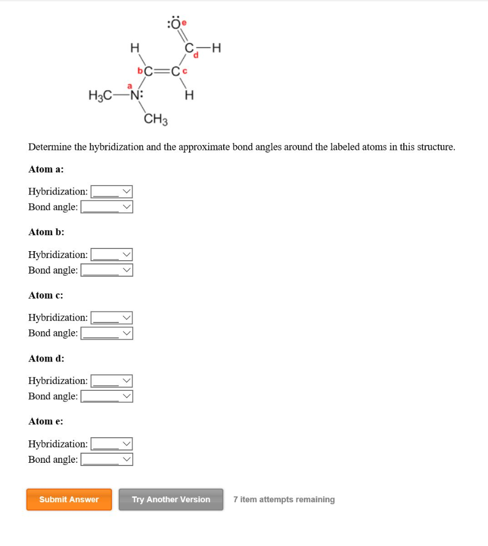Click the 7 item attempts remaining text
This screenshot has height=546, width=488.
284,499
